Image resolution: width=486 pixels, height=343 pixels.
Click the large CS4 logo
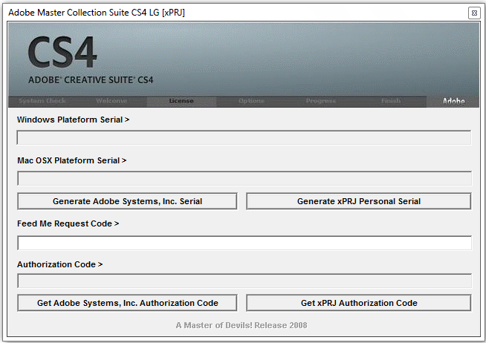coord(62,52)
